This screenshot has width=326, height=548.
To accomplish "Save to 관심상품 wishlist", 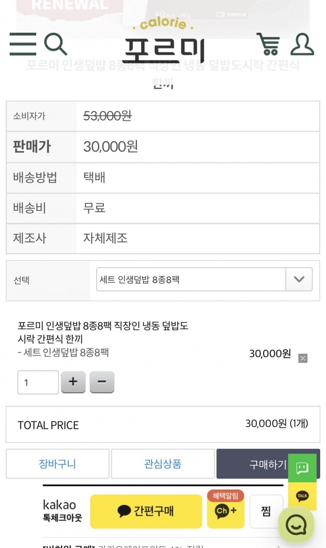I will [163, 464].
